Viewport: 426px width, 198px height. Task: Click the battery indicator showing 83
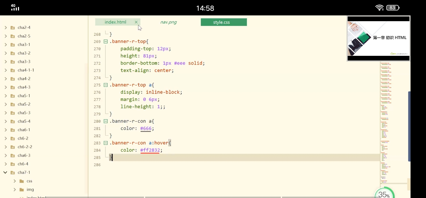pos(392,8)
